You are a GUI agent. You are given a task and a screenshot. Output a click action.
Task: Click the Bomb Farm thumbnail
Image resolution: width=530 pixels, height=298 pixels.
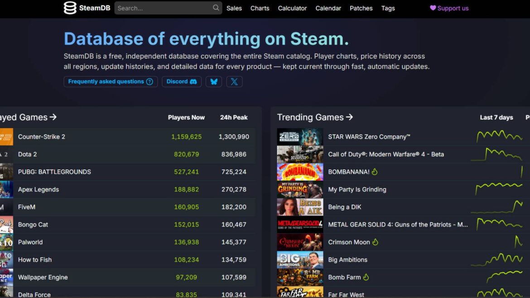click(300, 277)
